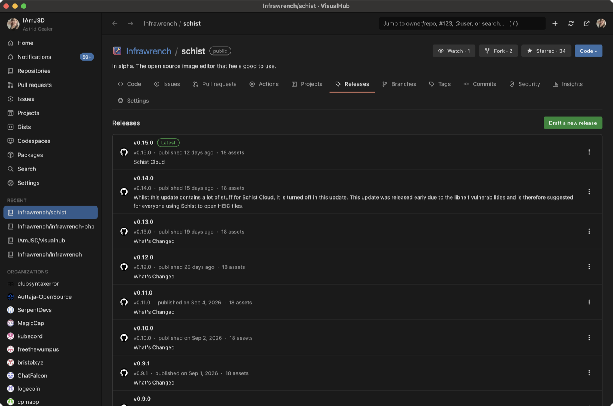Open Home in the sidebar
The image size is (613, 406).
pos(51,43)
